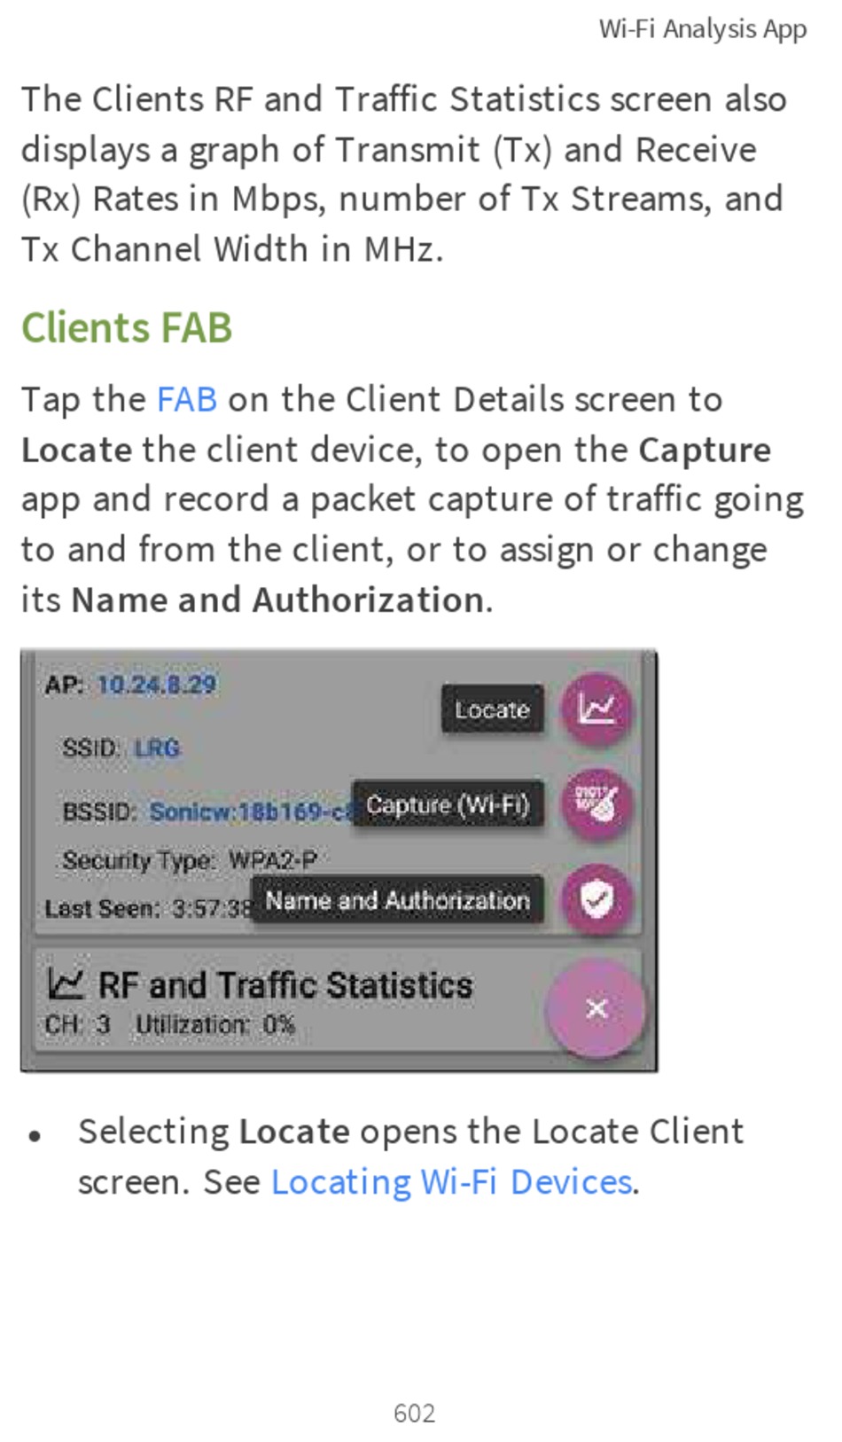This screenshot has height=1442, width=842.
Task: Close the FAB menu with X button
Action: (596, 1008)
